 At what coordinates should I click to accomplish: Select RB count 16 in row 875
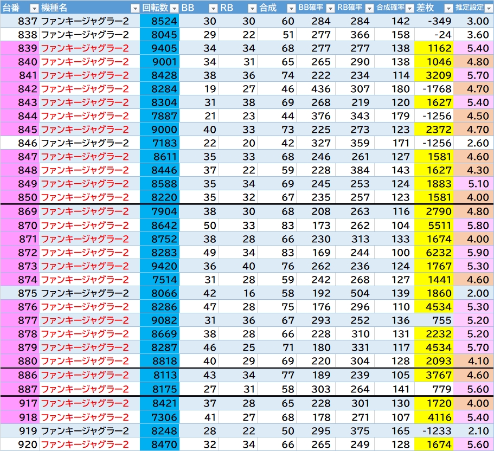click(238, 293)
